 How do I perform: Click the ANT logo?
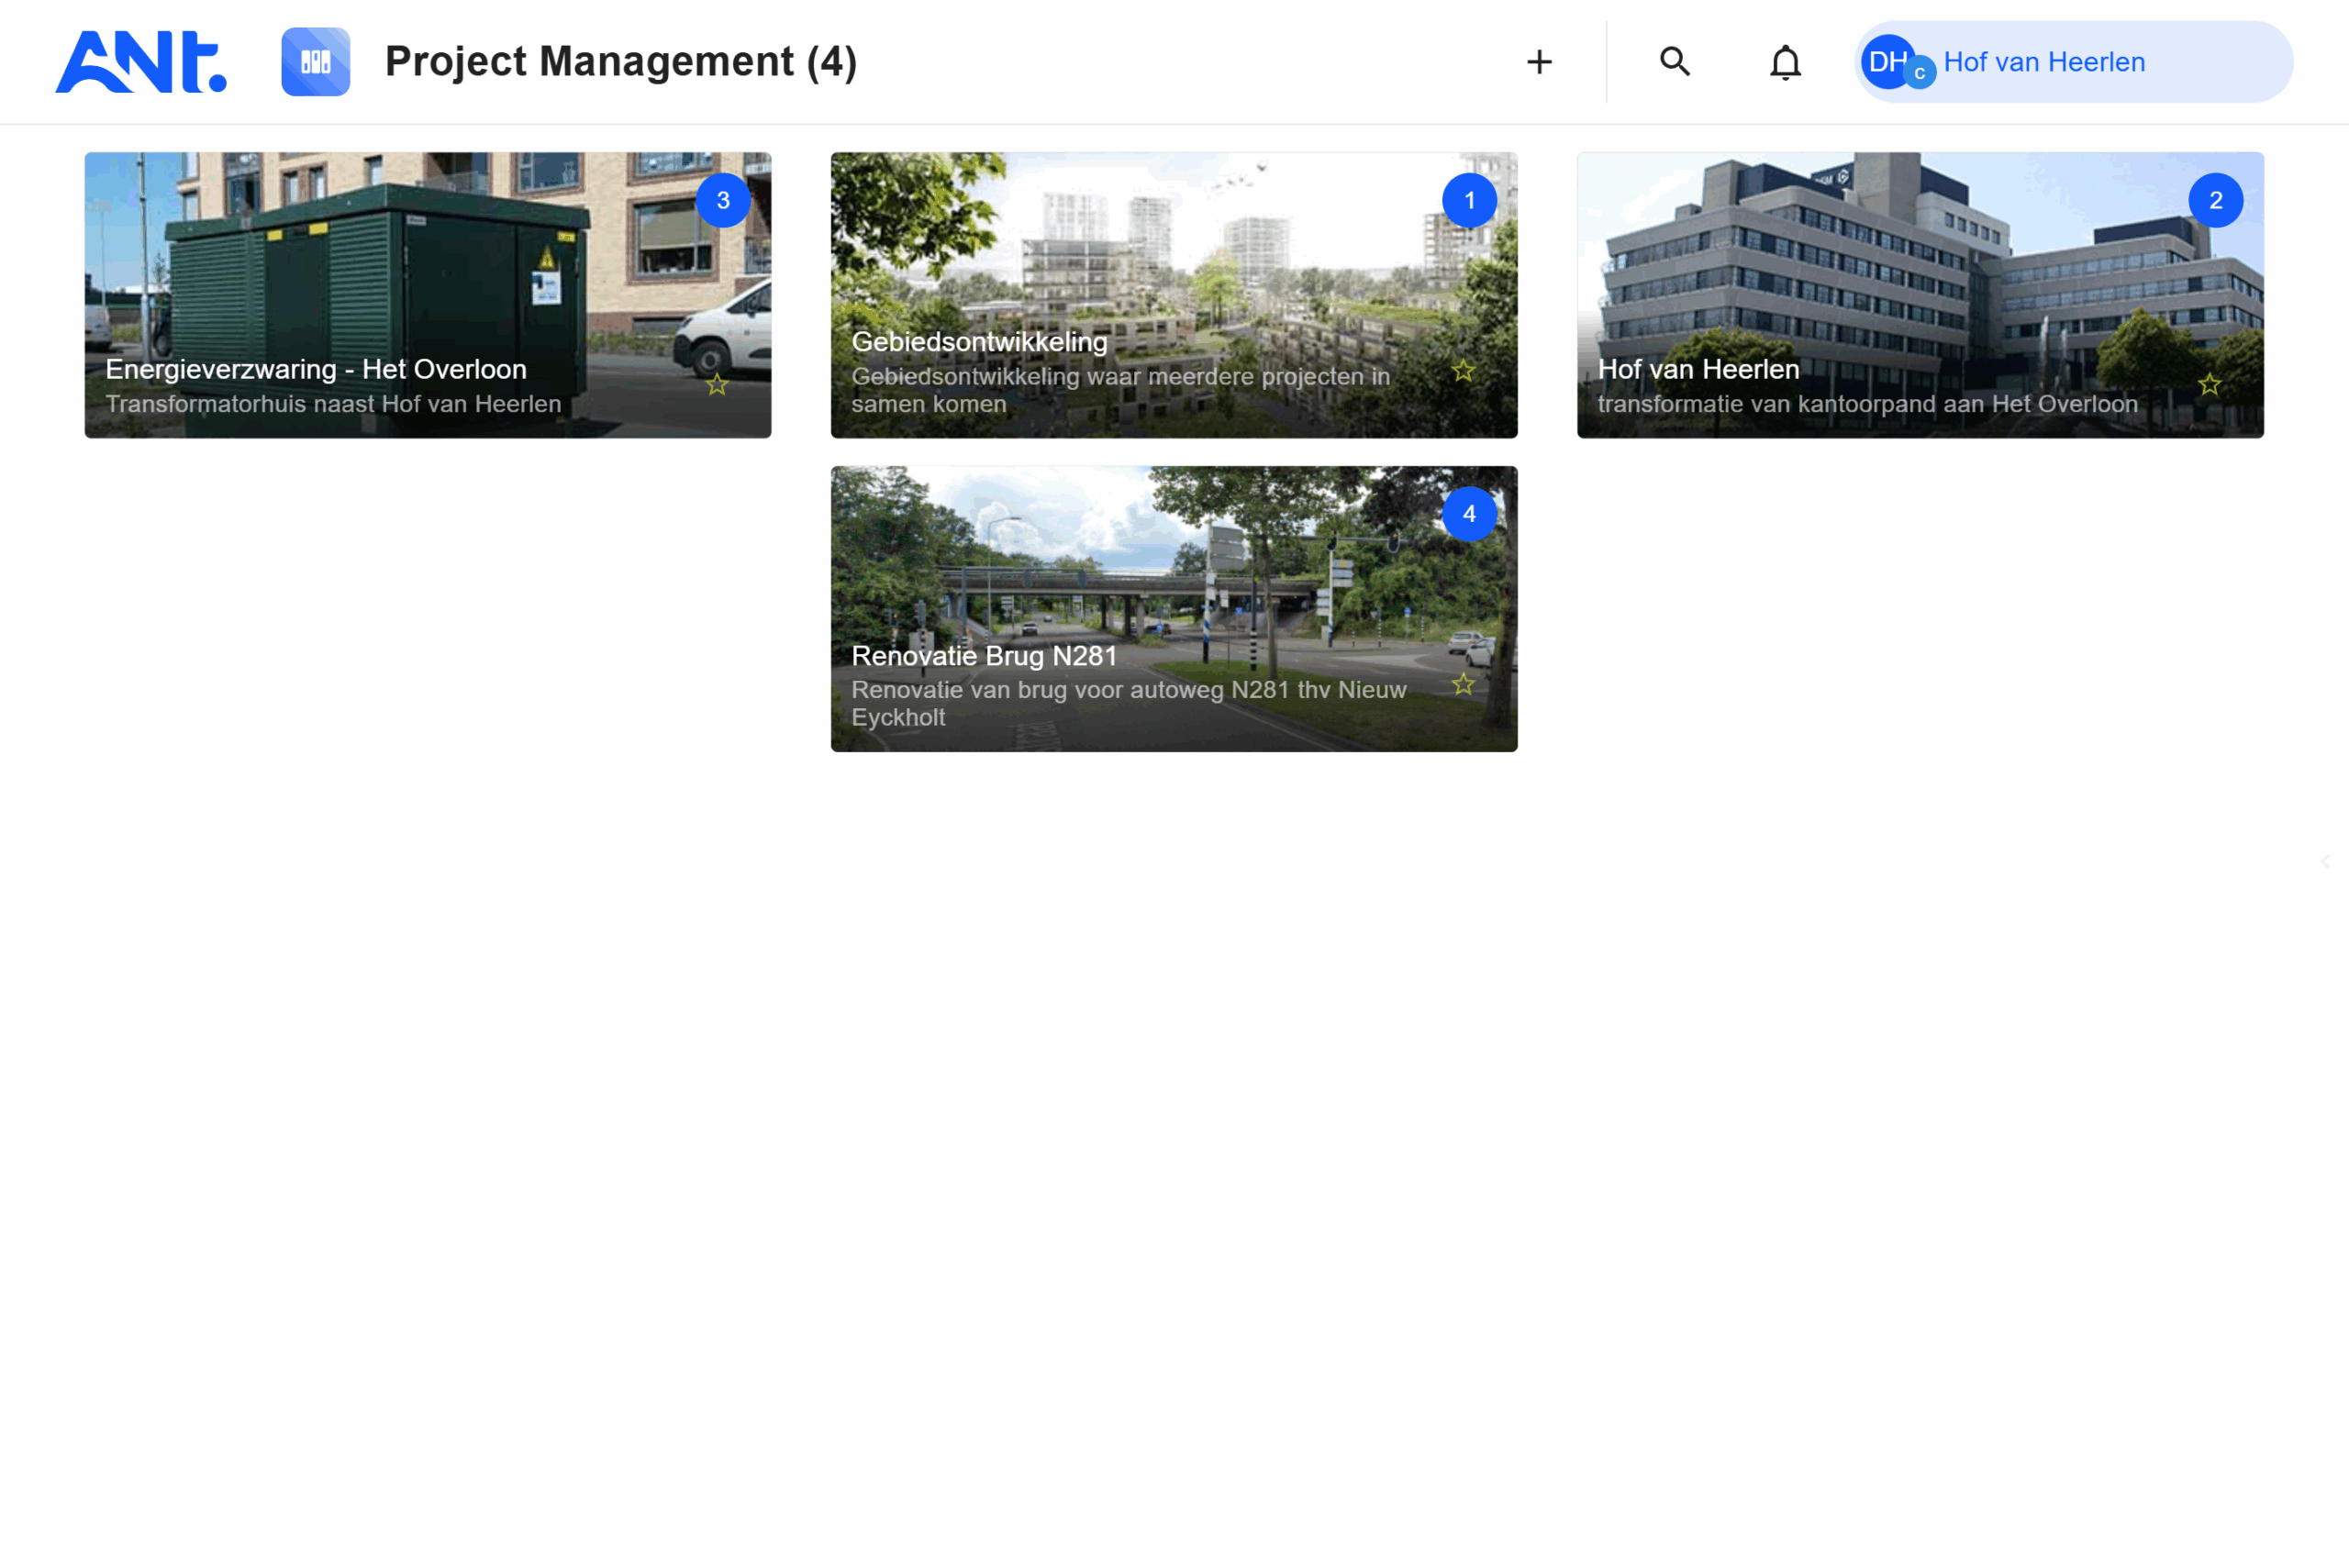(140, 61)
